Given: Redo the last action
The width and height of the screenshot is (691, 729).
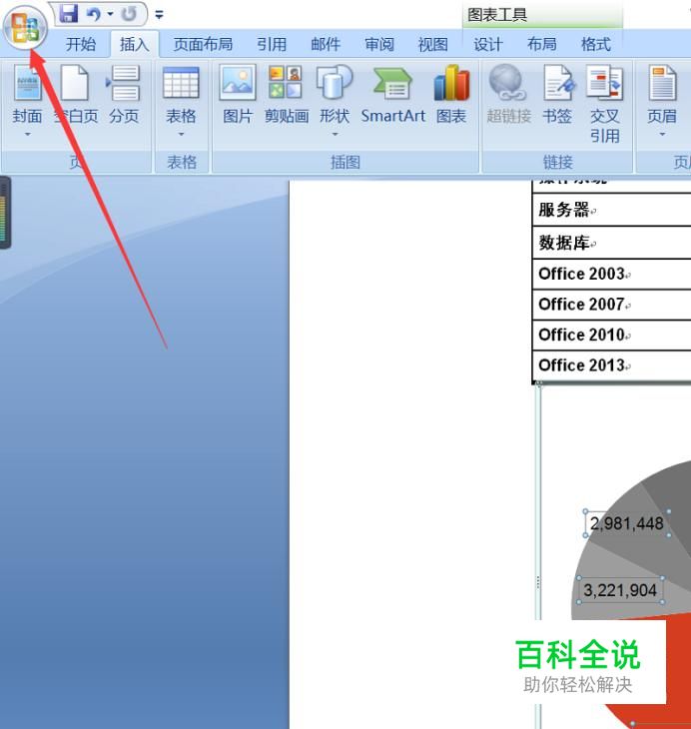Looking at the screenshot, I should click(x=129, y=14).
